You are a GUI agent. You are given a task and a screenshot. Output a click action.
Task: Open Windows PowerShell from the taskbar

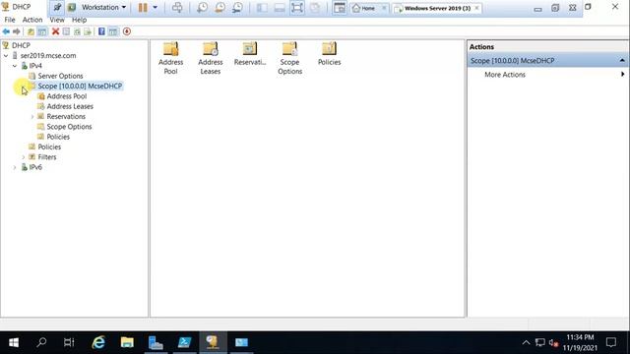(x=184, y=342)
